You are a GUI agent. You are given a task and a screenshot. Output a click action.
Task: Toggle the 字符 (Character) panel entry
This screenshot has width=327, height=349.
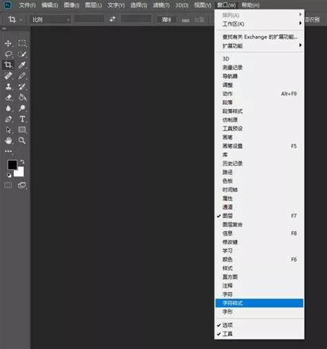(259, 295)
